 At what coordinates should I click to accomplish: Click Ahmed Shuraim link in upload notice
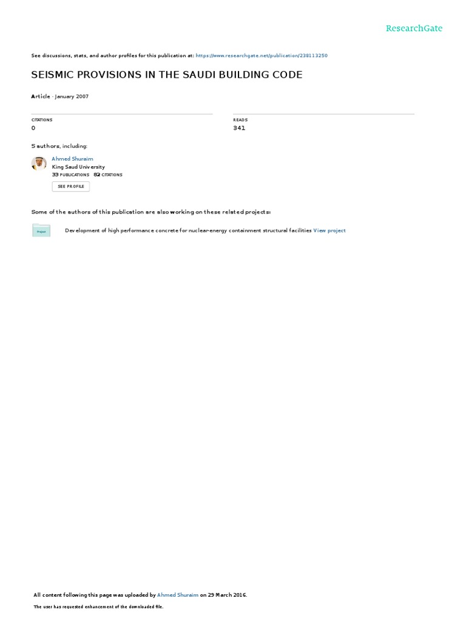178,595
